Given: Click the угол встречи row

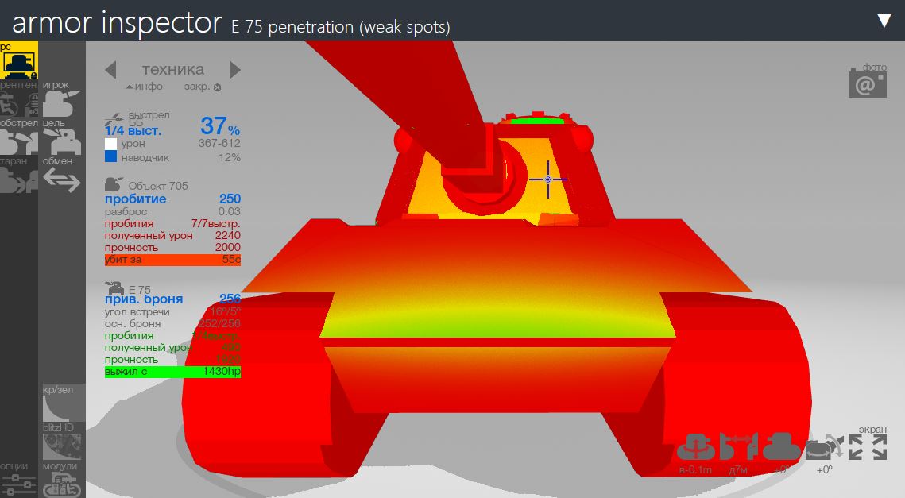Looking at the screenshot, I should [x=172, y=311].
